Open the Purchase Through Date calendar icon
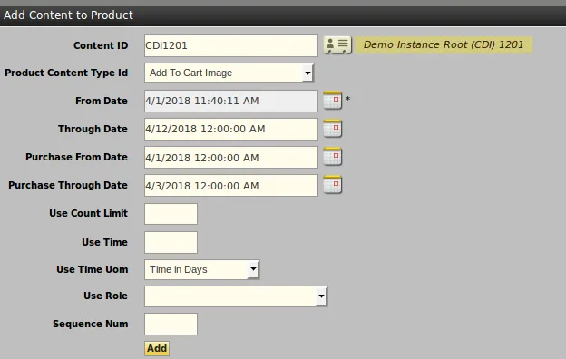Viewport: 566px width, 359px height. tap(332, 185)
